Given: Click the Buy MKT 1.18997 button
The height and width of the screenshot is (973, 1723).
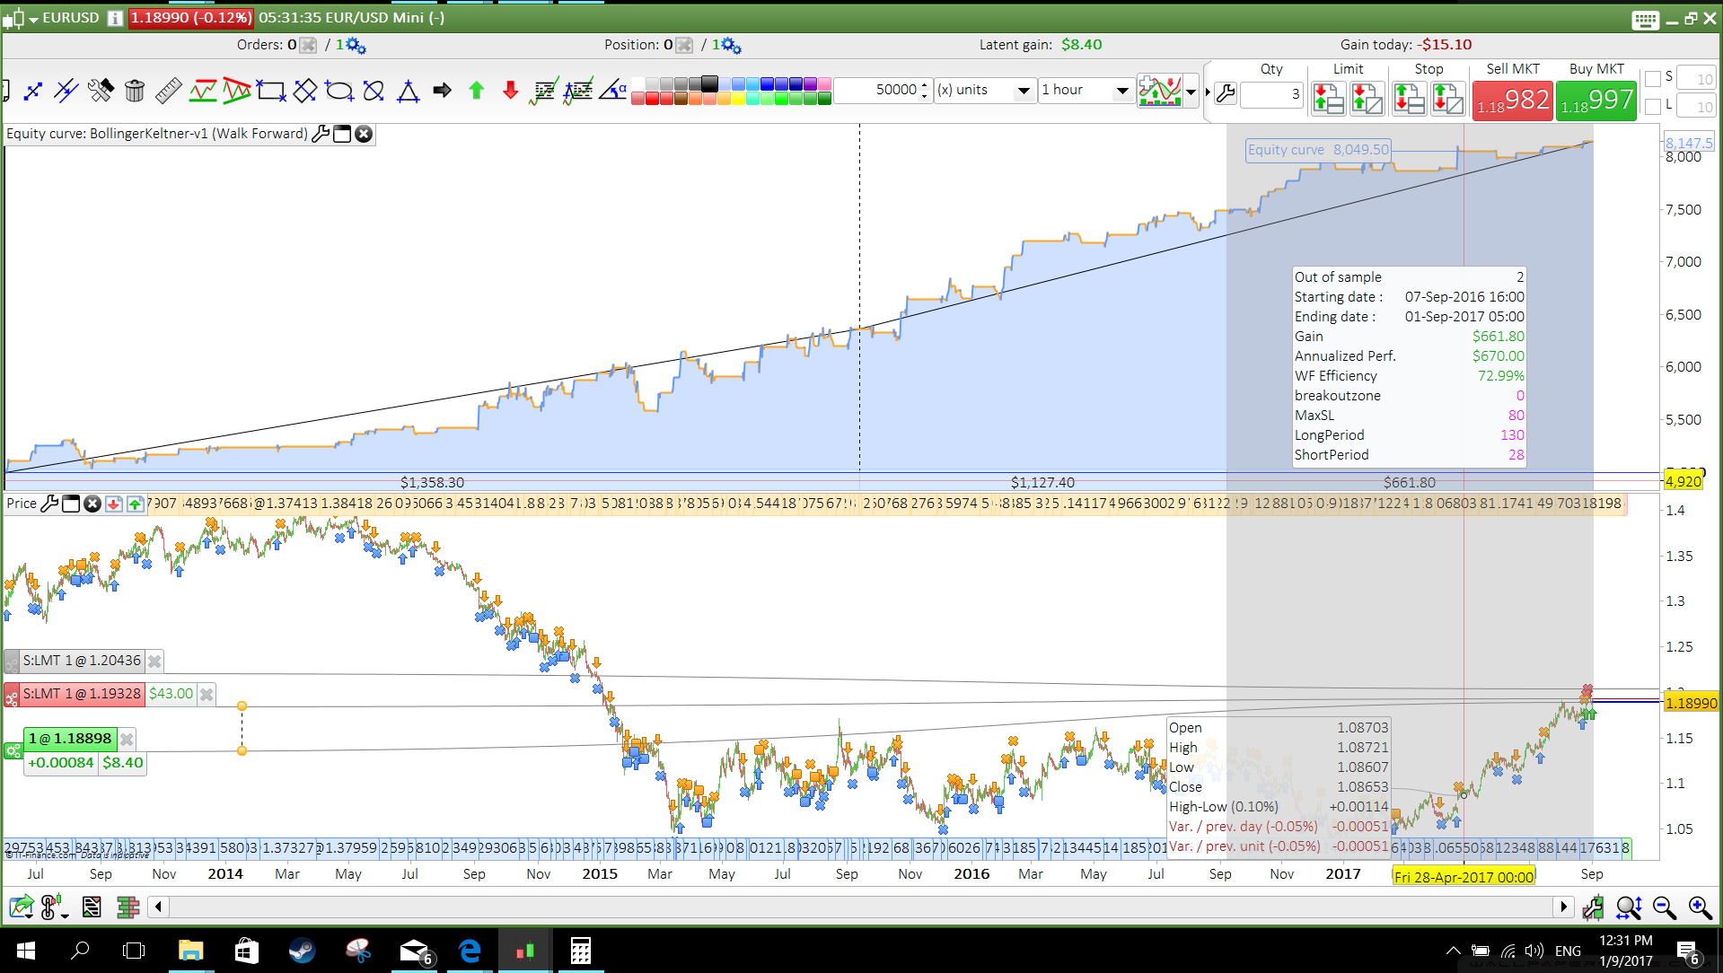Looking at the screenshot, I should click(1596, 100).
